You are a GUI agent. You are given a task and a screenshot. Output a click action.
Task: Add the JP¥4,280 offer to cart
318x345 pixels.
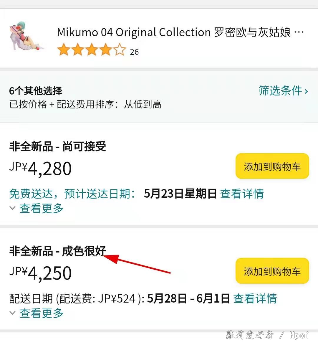tap(272, 166)
